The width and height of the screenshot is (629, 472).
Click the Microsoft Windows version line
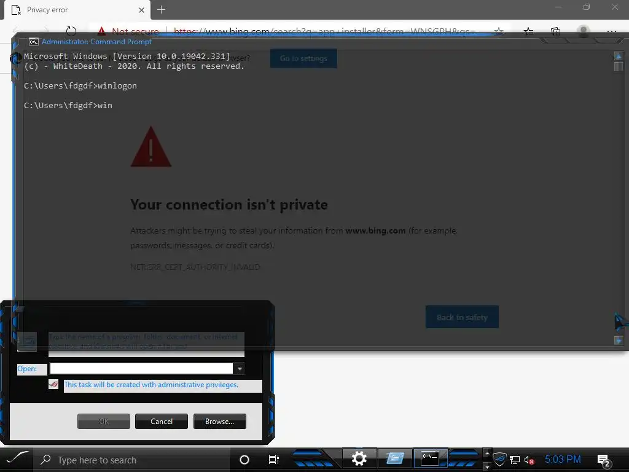(127, 56)
